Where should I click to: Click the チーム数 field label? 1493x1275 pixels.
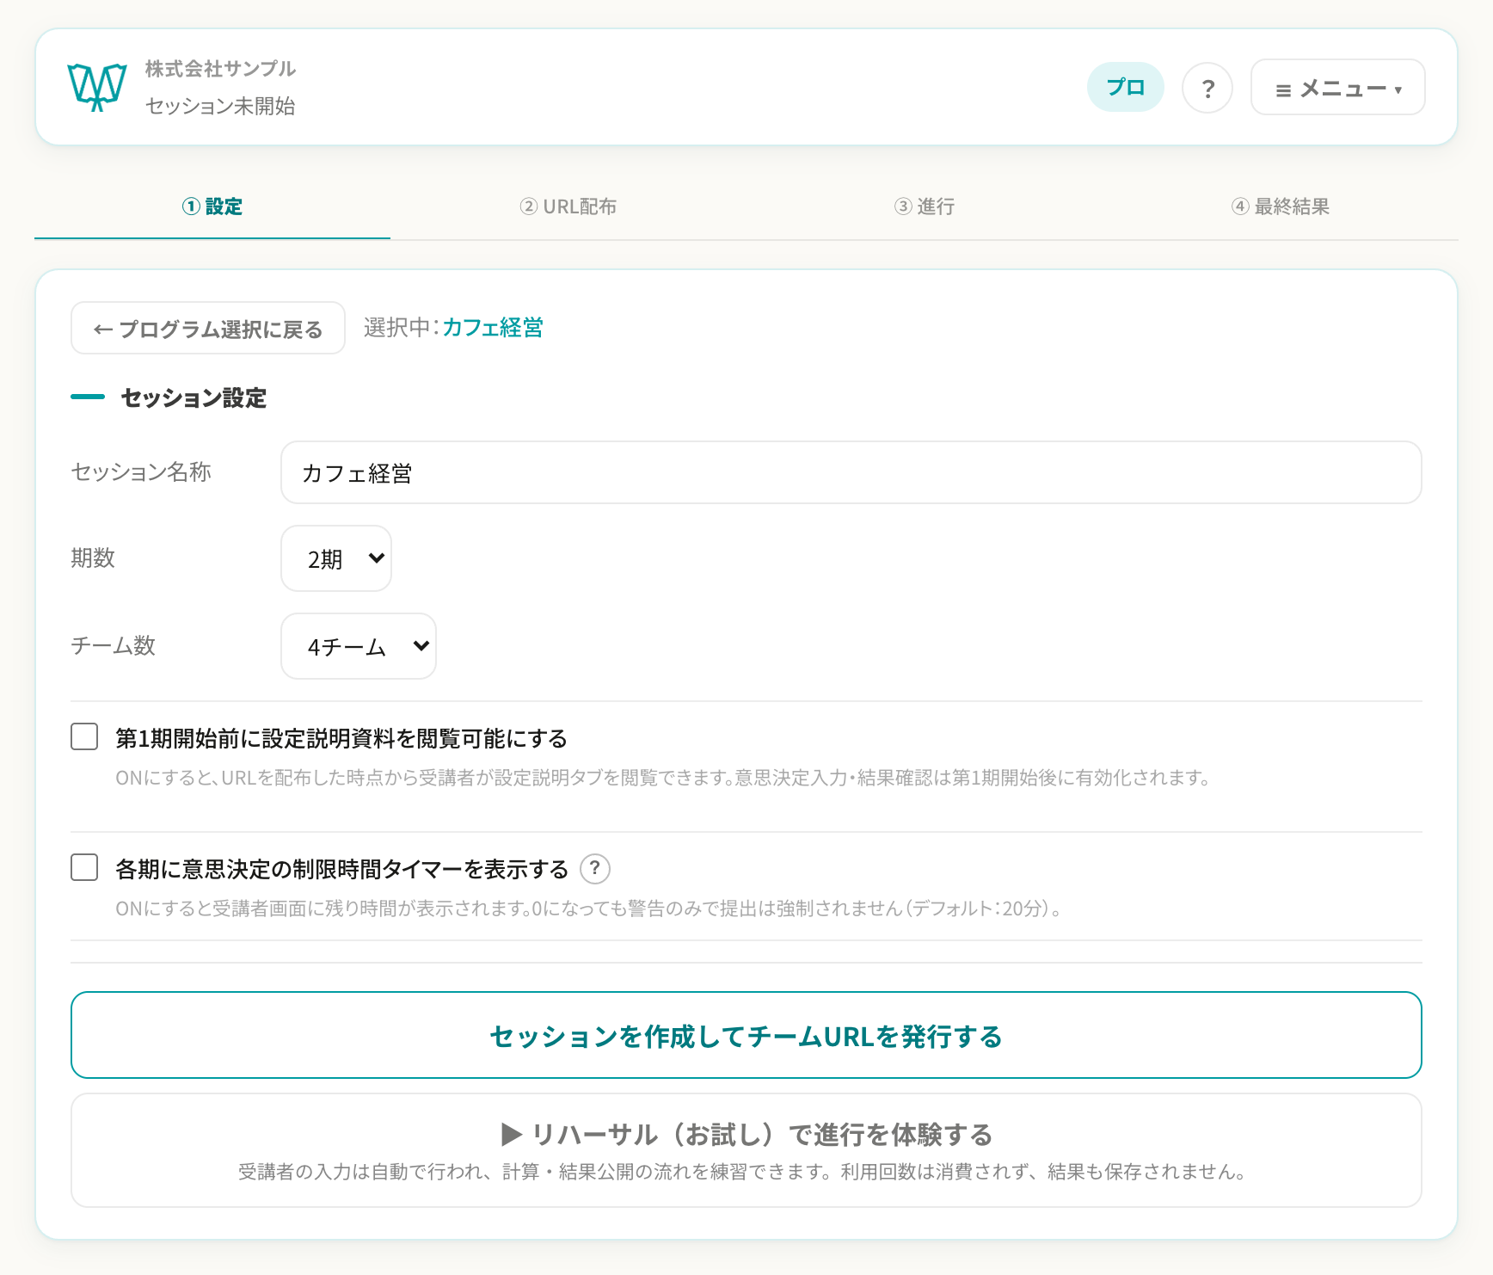click(114, 646)
